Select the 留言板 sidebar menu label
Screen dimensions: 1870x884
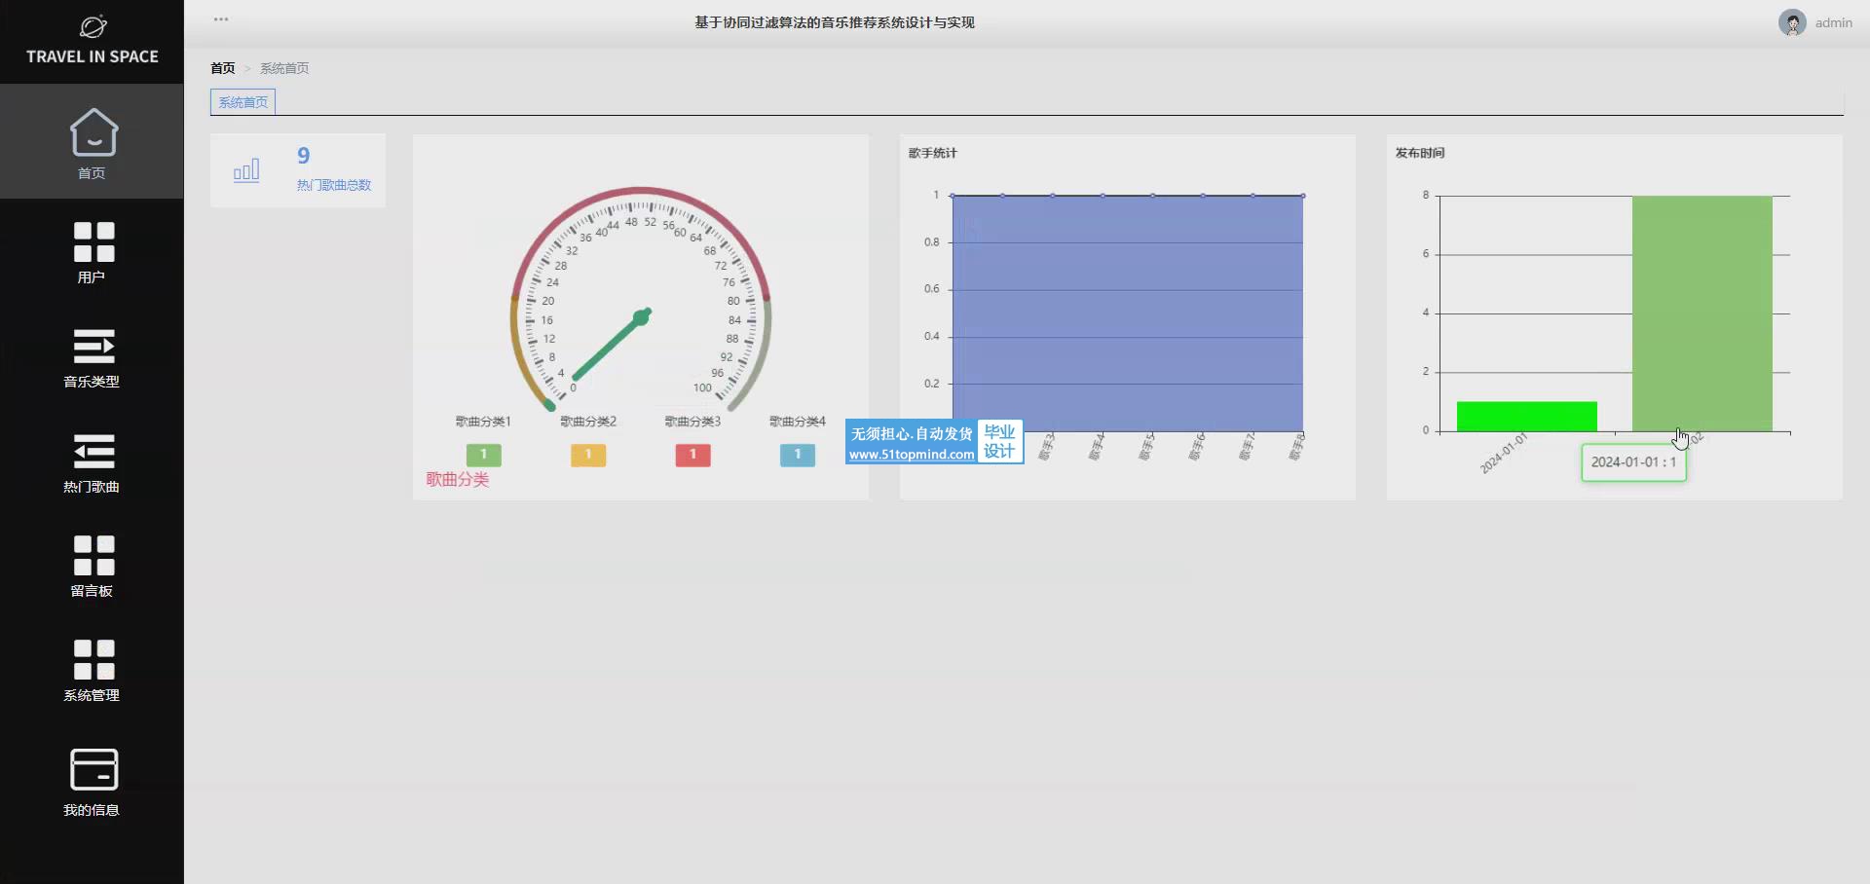click(92, 591)
